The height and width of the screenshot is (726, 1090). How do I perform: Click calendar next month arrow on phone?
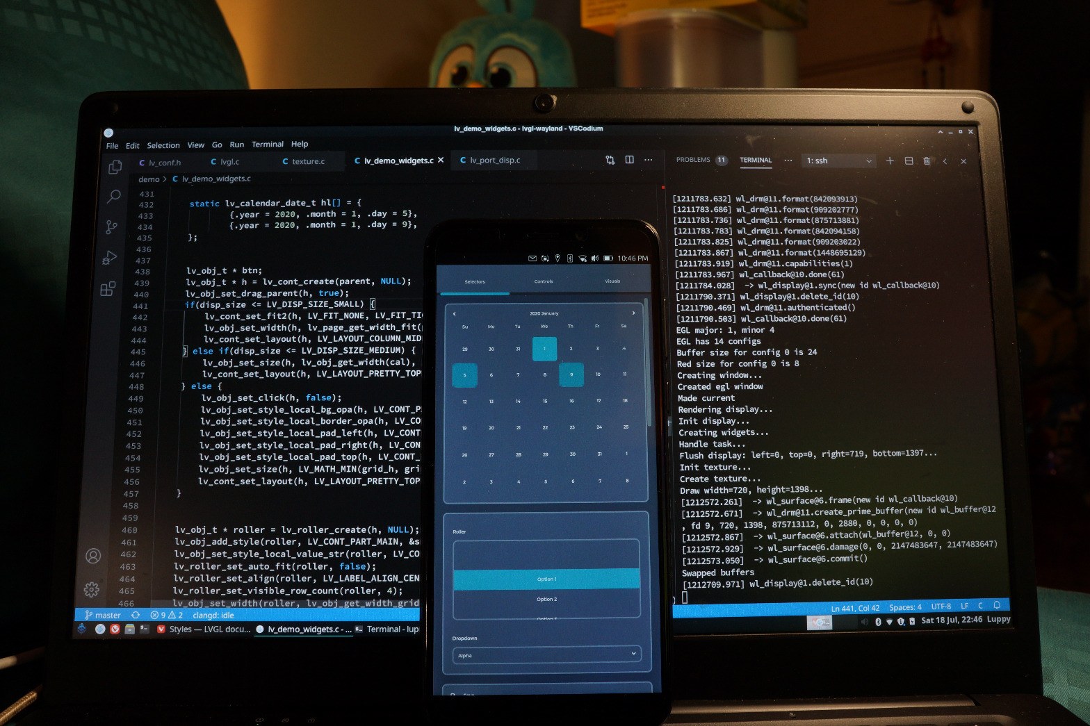tap(633, 313)
